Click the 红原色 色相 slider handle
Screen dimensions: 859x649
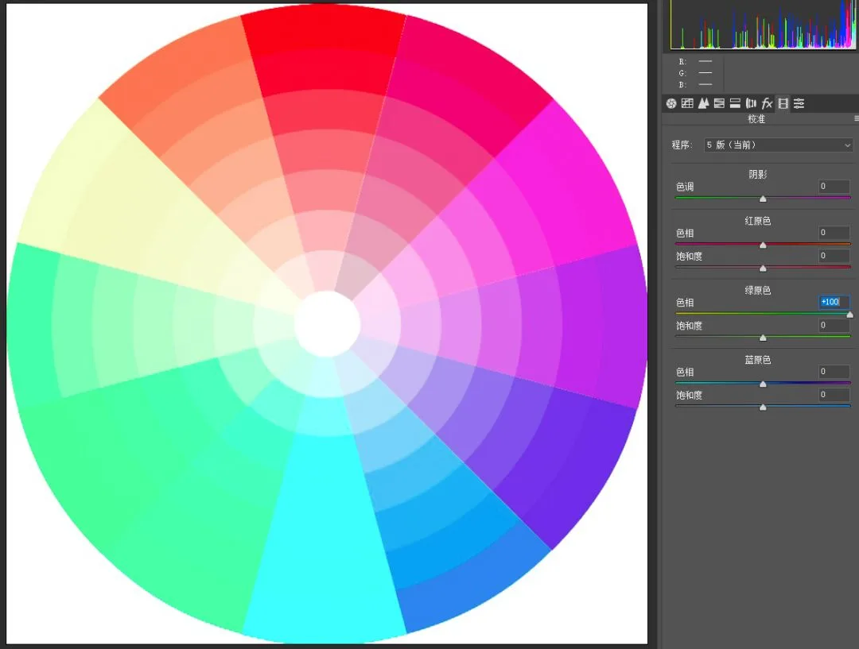763,245
